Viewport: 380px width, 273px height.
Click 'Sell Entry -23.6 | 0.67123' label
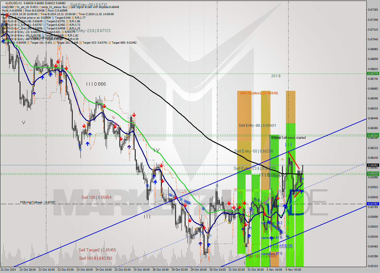[90, 31]
